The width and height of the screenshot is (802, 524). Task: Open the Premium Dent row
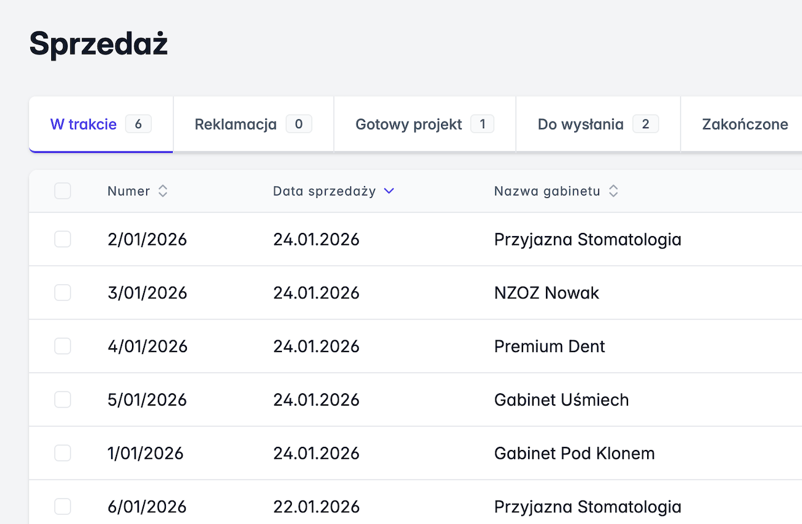point(549,346)
